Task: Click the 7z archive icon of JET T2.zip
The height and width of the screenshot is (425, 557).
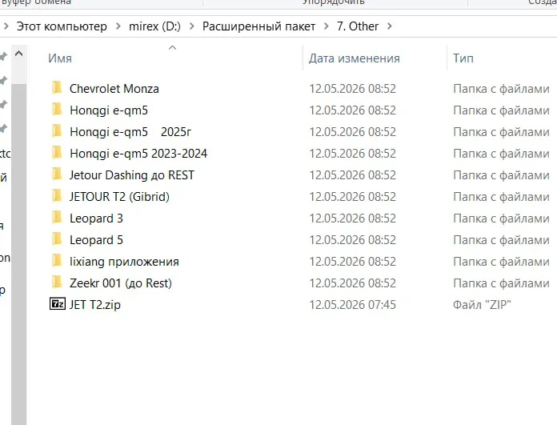Action: pyautogui.click(x=57, y=304)
